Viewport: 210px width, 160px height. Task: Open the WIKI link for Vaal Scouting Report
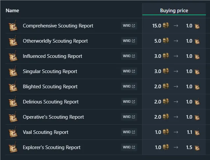pos(129,132)
